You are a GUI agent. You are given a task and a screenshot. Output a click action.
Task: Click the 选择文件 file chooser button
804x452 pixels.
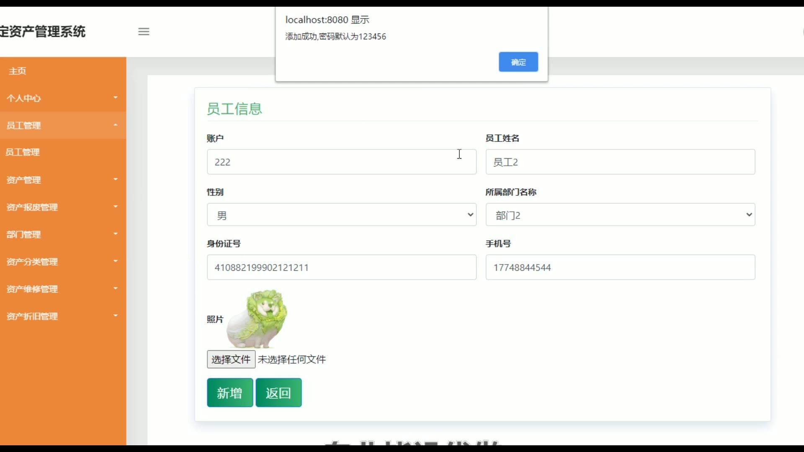tap(231, 360)
